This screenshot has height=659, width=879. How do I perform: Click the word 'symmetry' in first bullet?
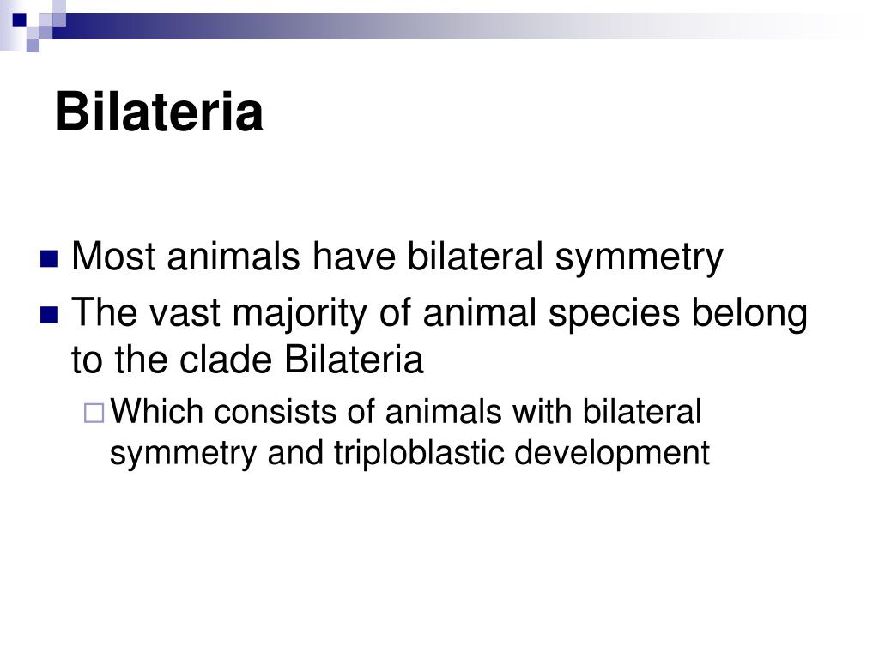coord(639,258)
